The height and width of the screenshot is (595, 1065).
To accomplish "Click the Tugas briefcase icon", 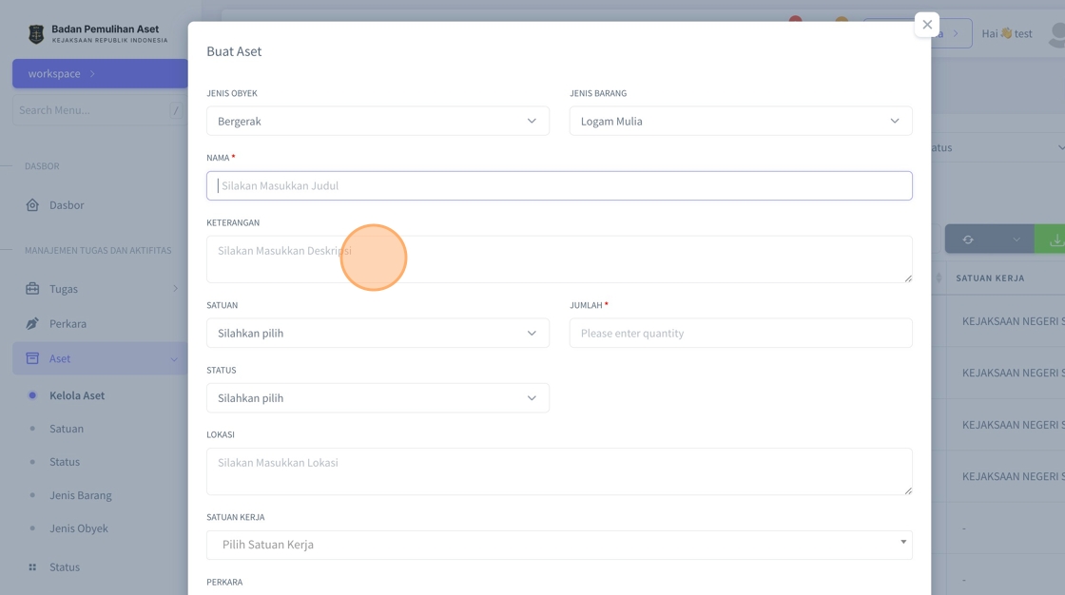I will [x=32, y=289].
